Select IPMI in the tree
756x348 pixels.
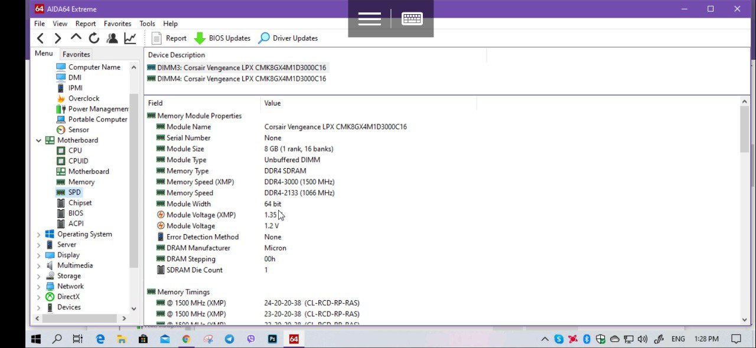tap(69, 88)
